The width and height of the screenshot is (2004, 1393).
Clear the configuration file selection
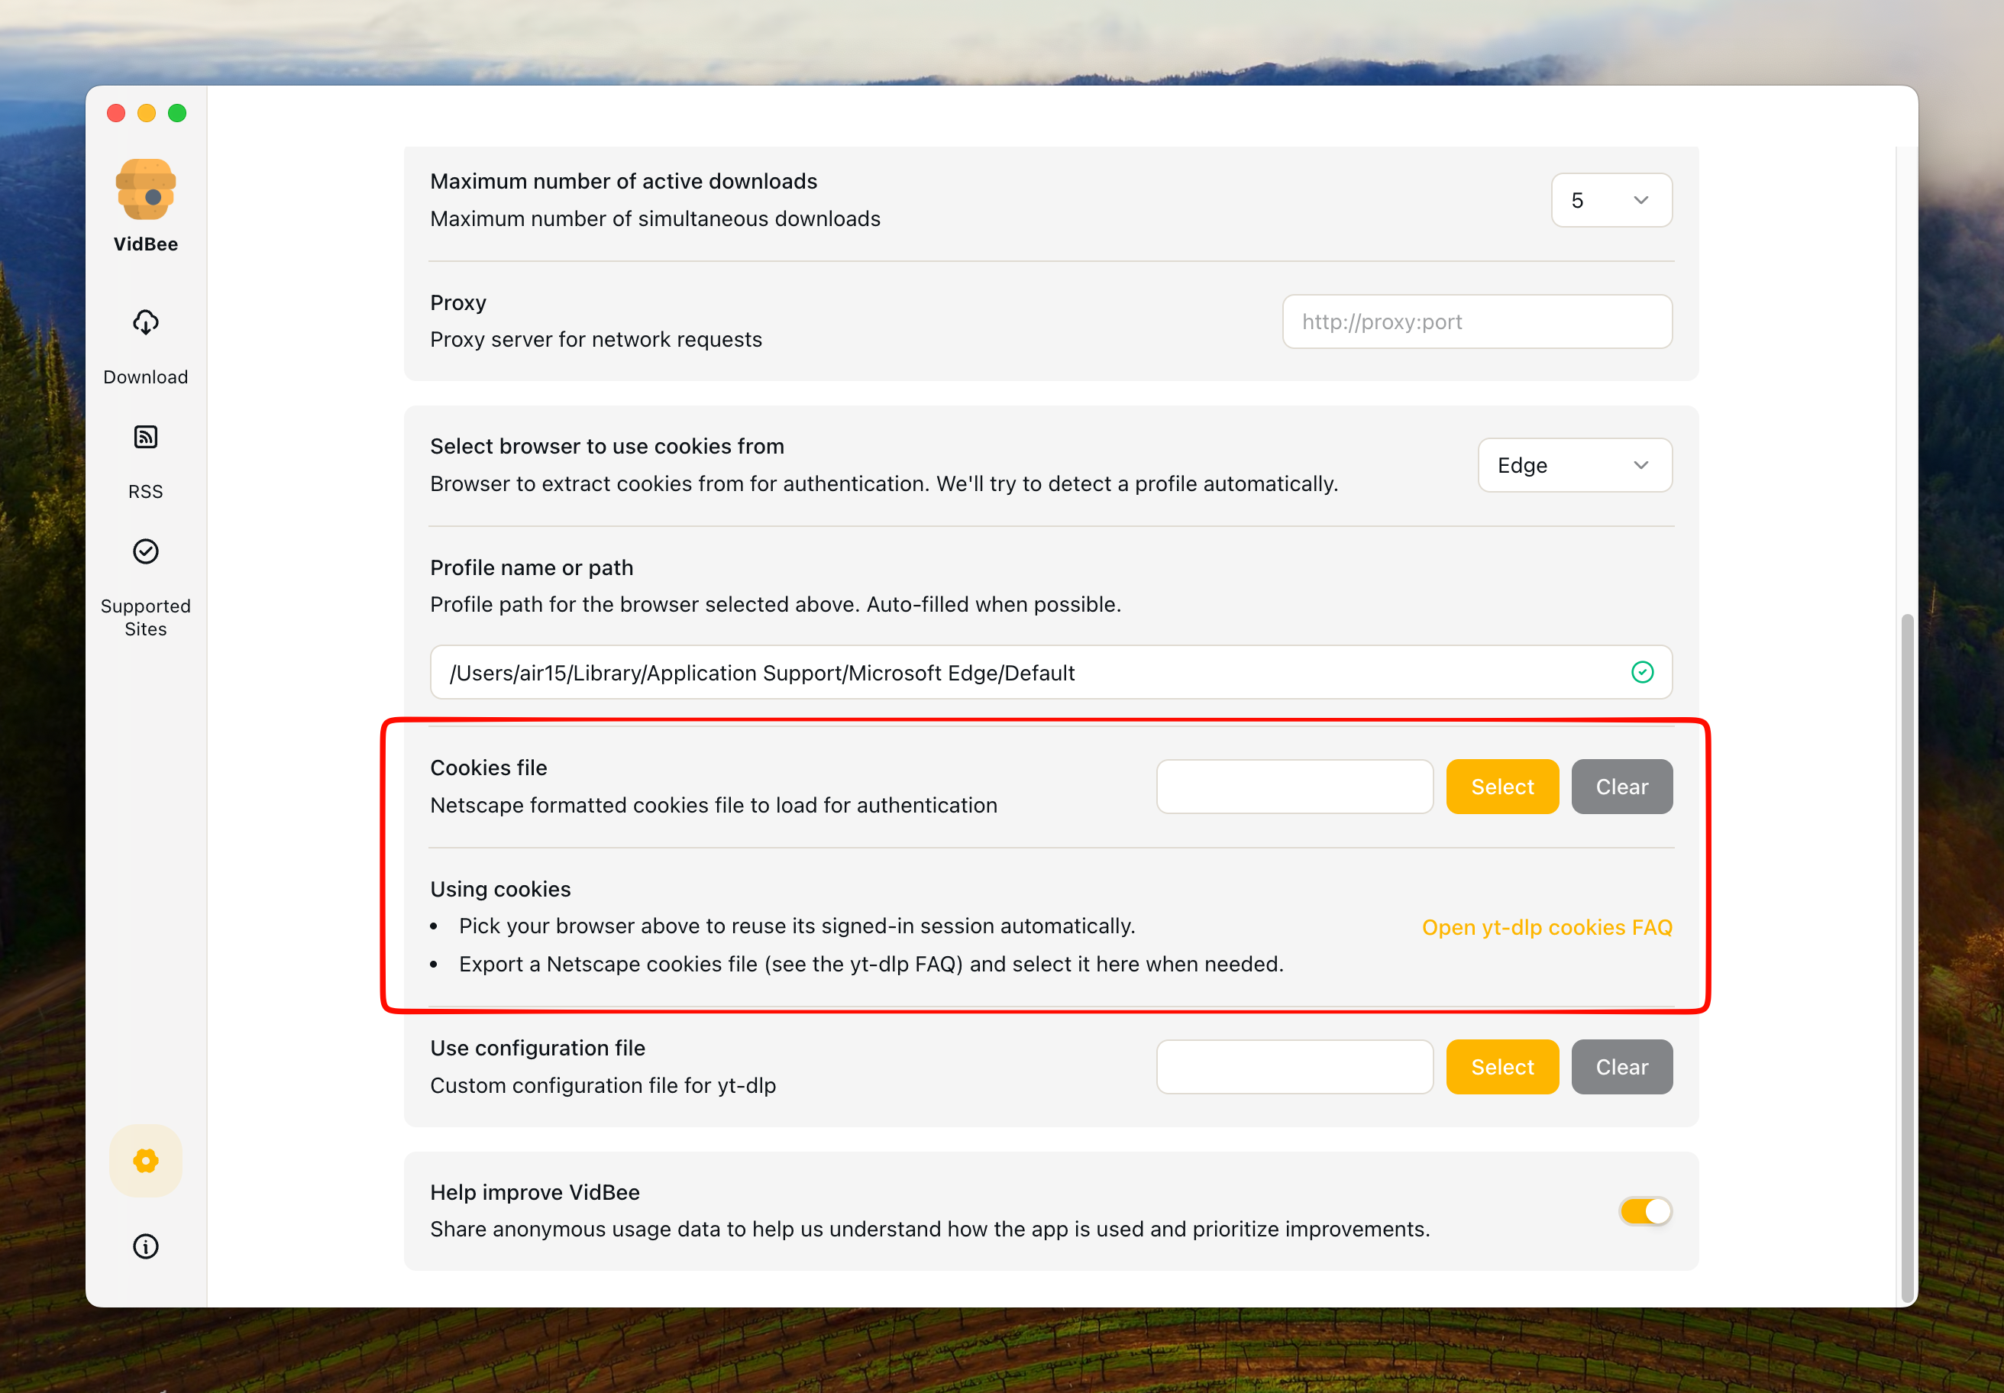pos(1621,1067)
